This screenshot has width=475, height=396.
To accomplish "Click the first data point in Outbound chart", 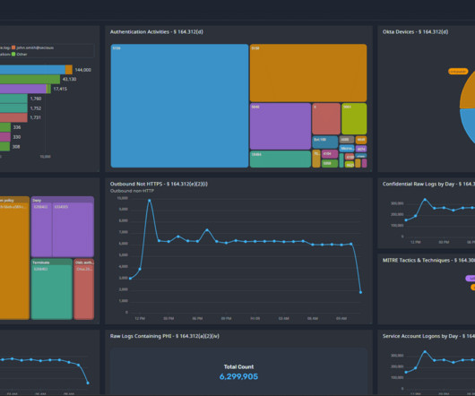I will point(130,279).
